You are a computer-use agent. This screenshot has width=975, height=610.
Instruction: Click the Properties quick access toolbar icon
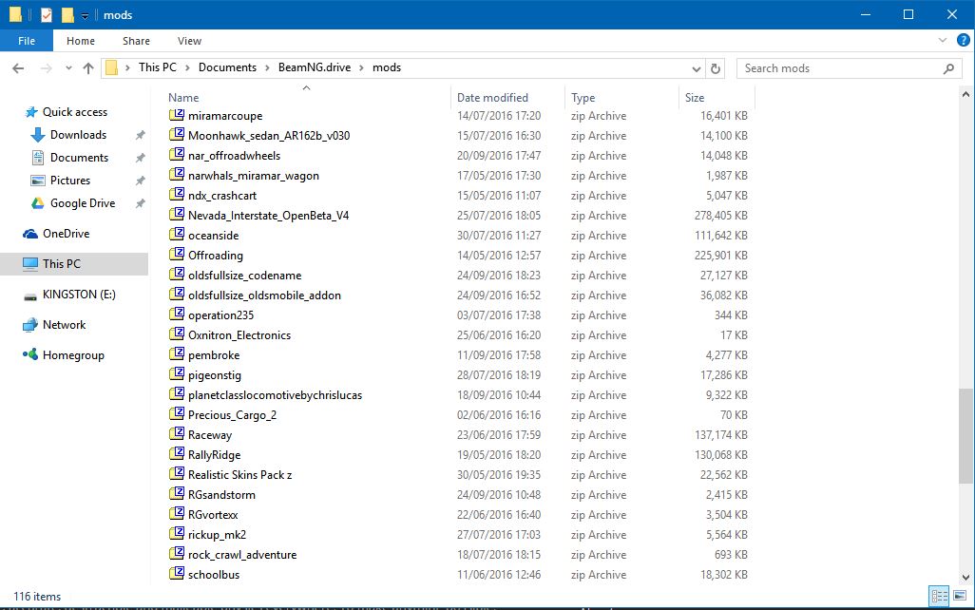(x=46, y=14)
